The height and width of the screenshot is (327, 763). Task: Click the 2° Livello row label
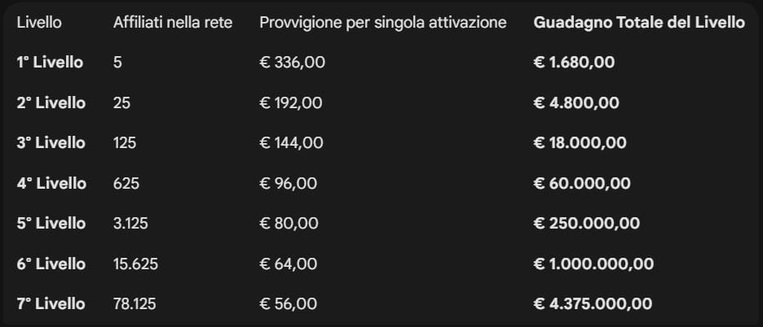coord(51,103)
